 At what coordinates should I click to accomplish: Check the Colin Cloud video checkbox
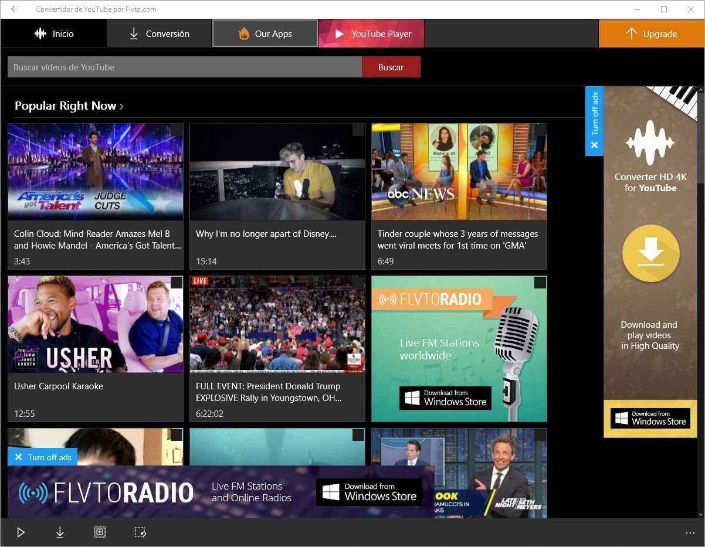click(x=177, y=130)
